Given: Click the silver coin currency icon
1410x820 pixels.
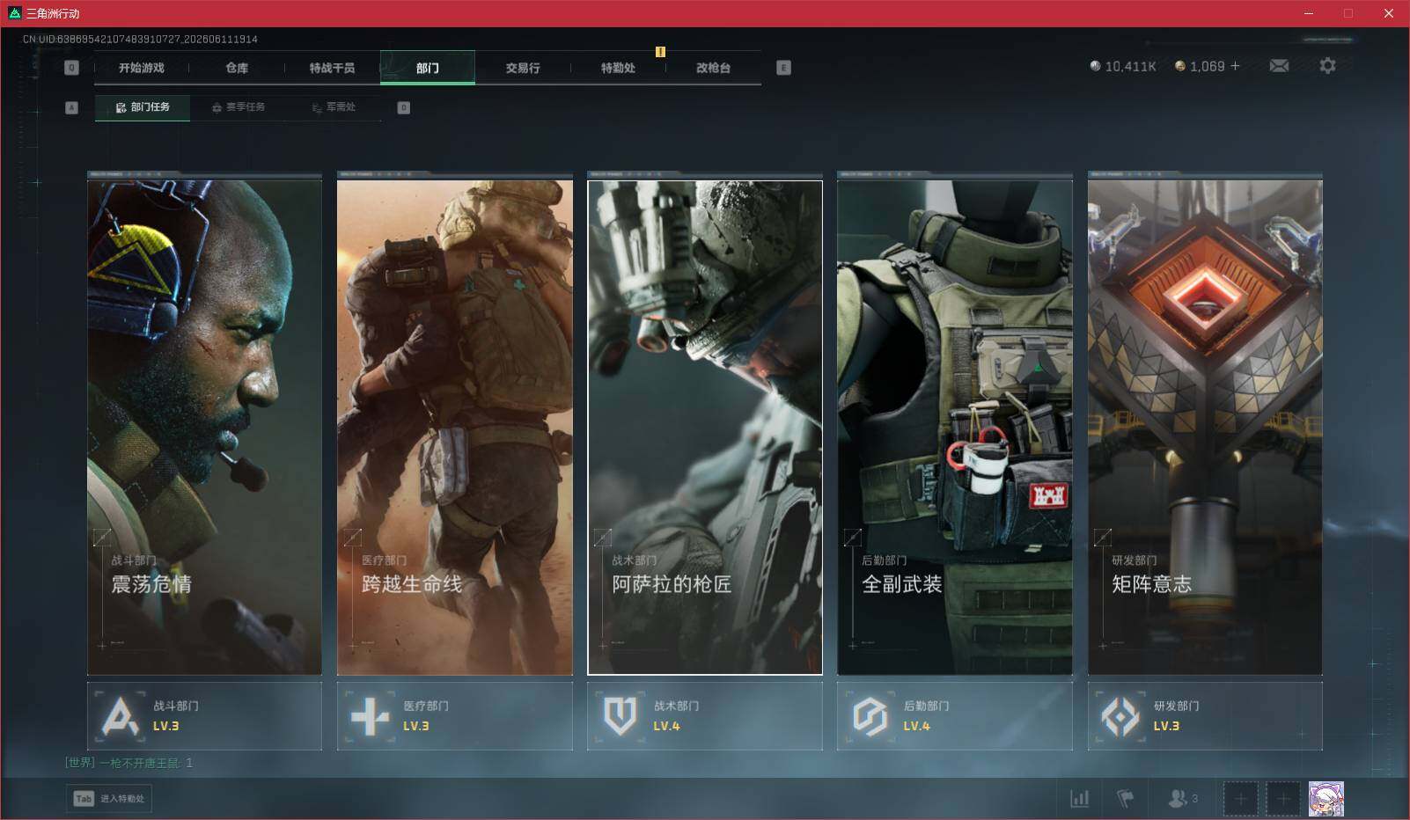Looking at the screenshot, I should coord(1095,66).
